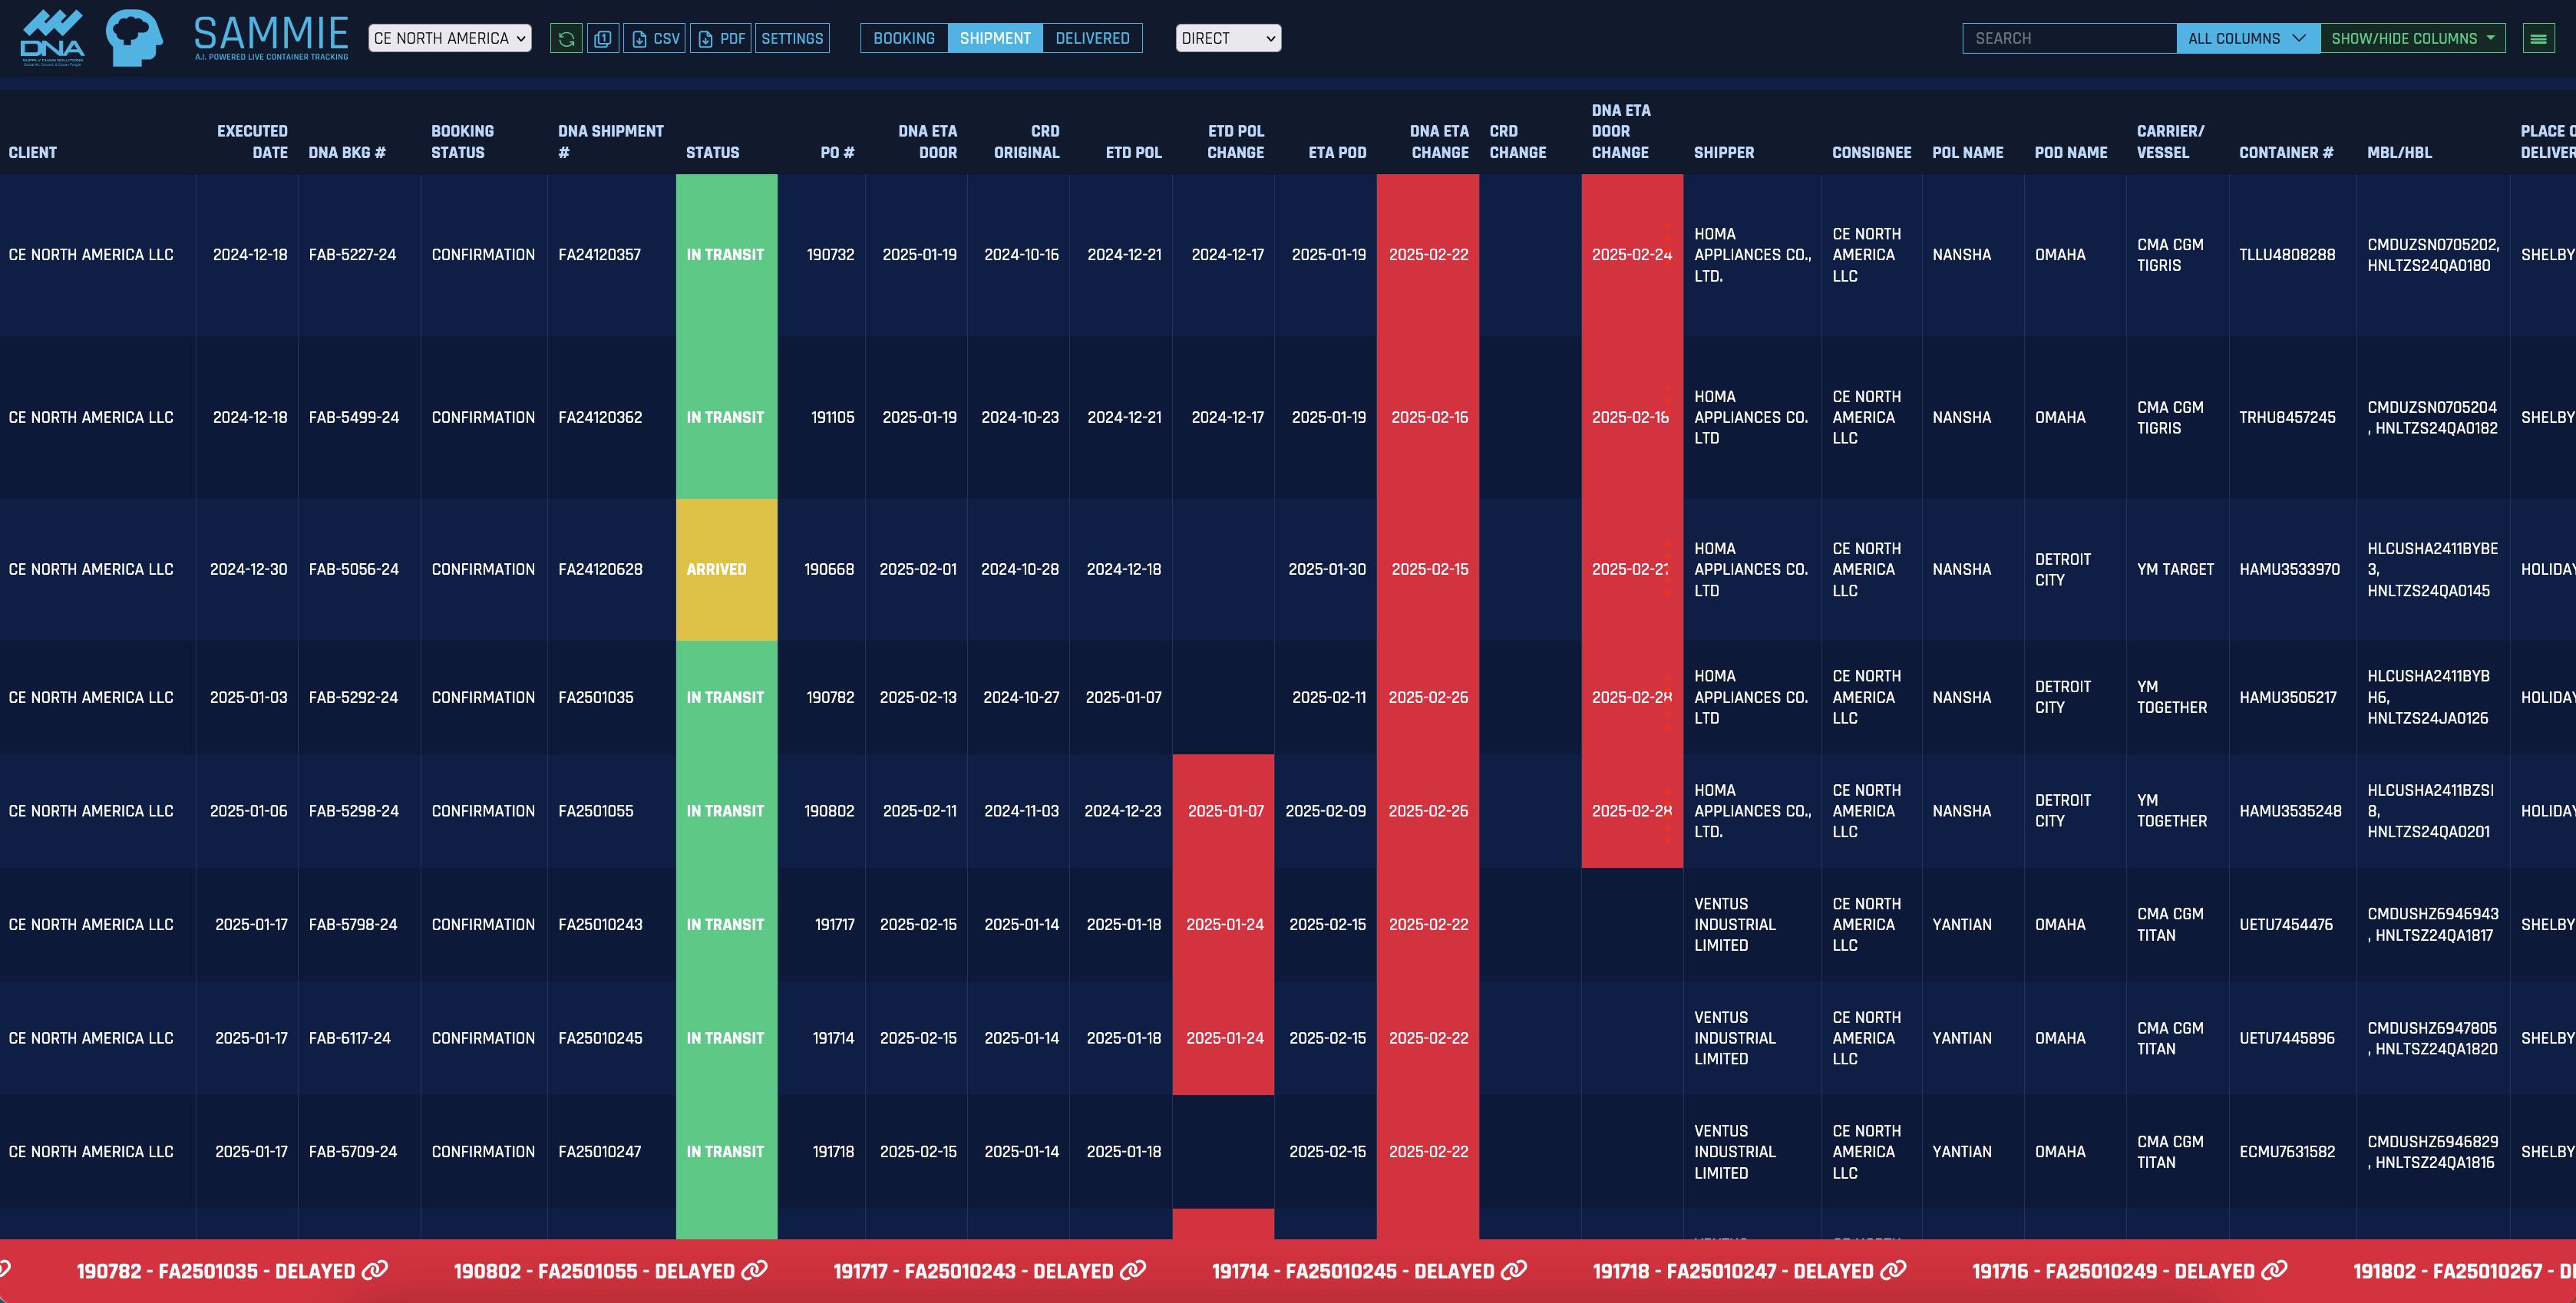Sort by PO # column header
The width and height of the screenshot is (2576, 1303).
click(x=837, y=152)
